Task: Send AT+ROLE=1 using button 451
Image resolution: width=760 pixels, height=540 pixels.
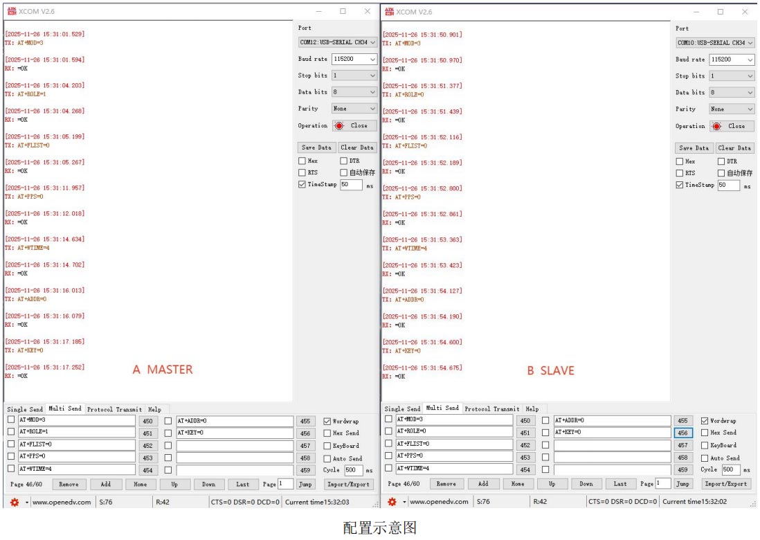Action: [x=148, y=433]
